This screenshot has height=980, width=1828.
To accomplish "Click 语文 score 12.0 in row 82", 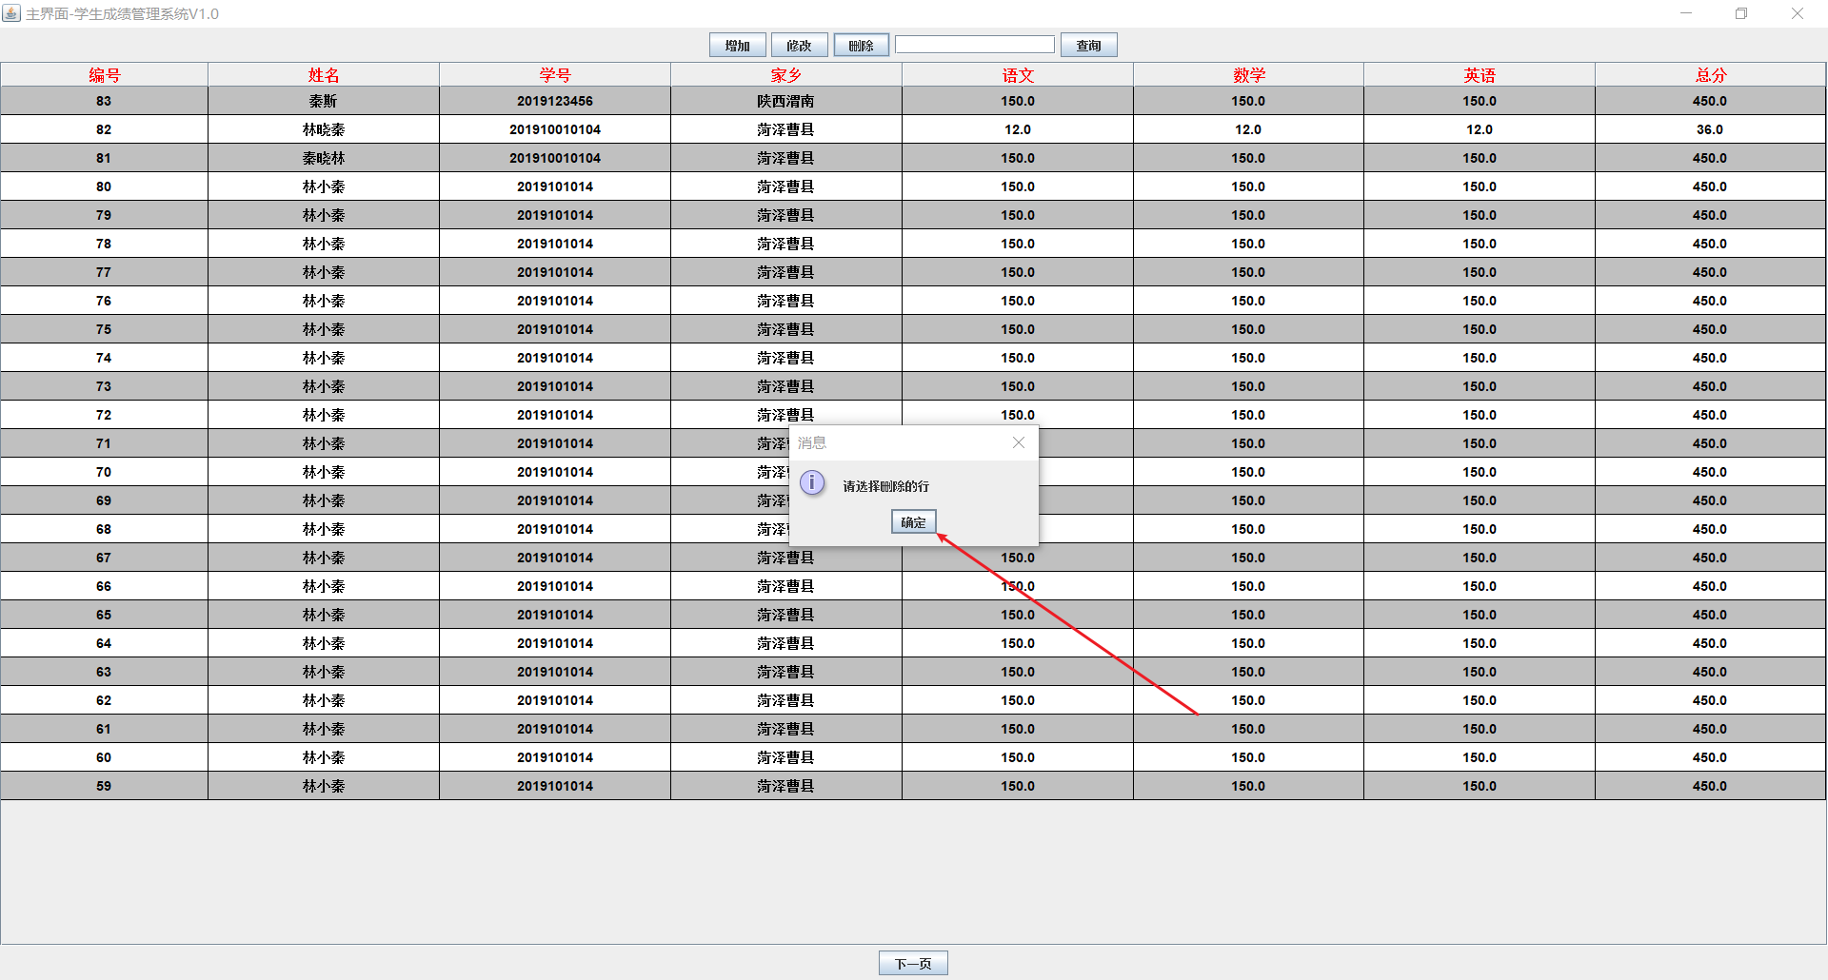I will tap(1018, 129).
